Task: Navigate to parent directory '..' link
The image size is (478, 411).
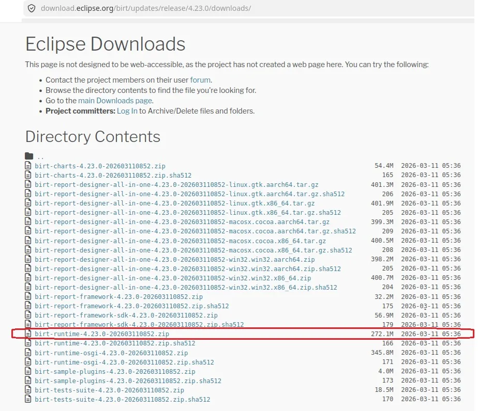Action: tap(40, 156)
